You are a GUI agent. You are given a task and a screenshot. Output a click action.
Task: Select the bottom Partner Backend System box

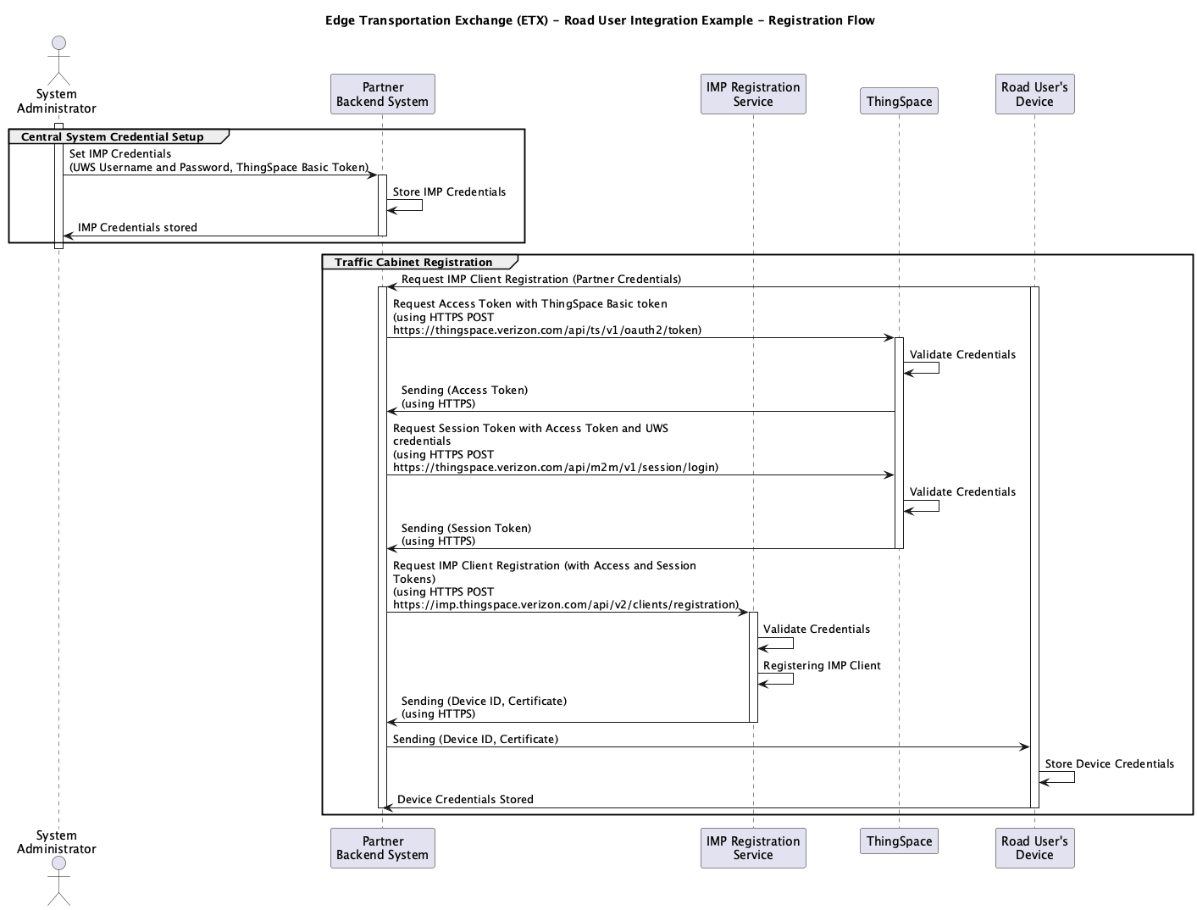383,848
